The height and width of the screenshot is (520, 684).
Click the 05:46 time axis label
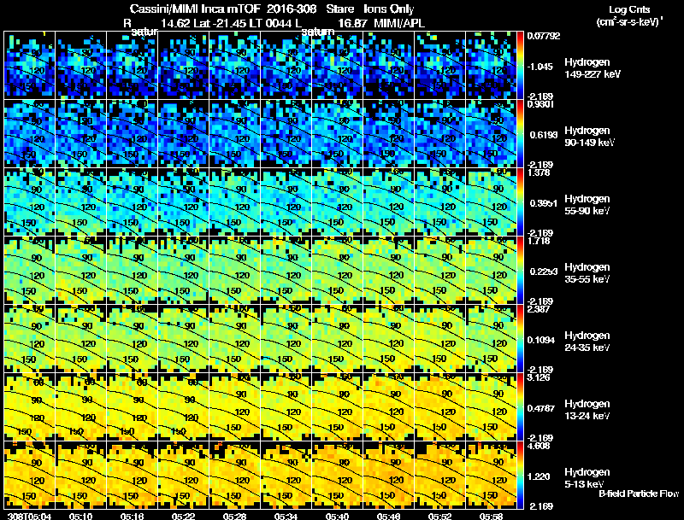pyautogui.click(x=388, y=516)
